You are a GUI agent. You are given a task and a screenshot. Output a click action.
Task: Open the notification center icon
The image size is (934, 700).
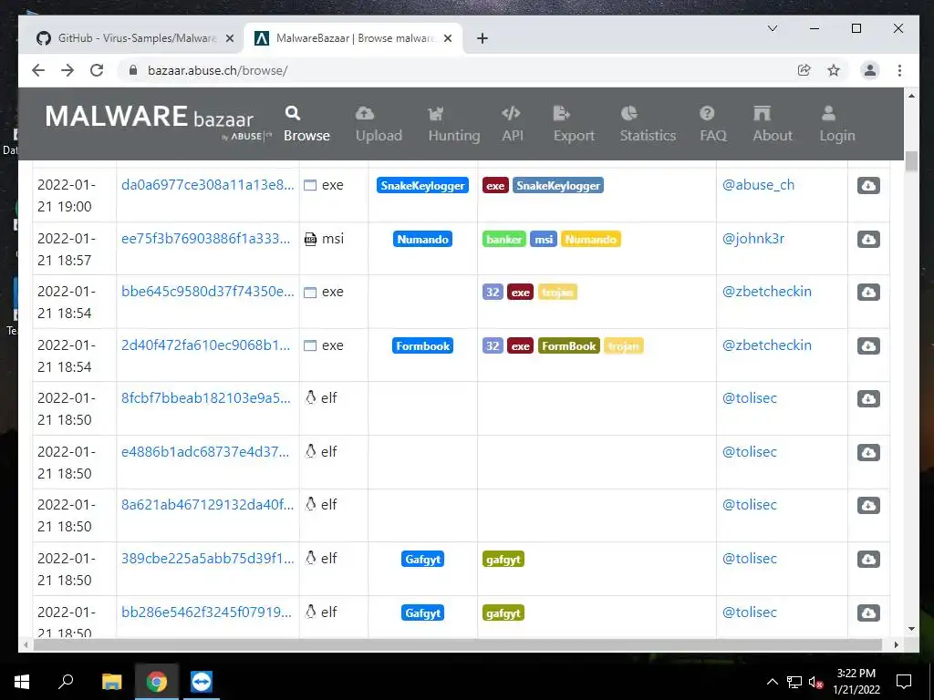[x=904, y=682]
